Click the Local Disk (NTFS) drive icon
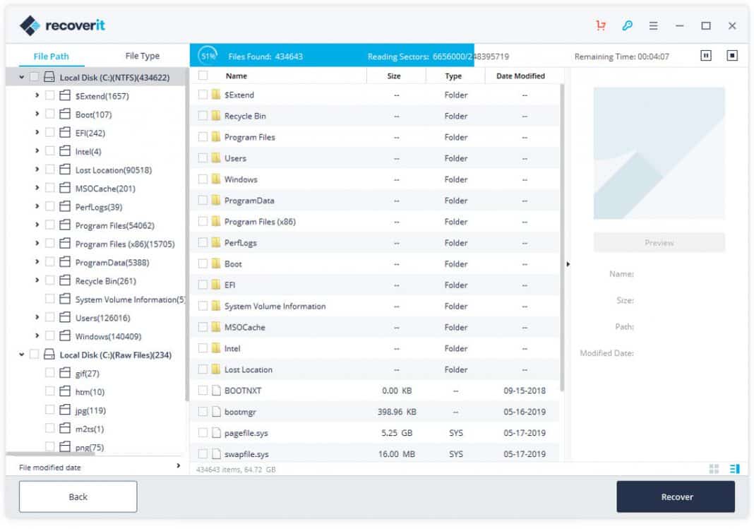Screen dimensions: 754x529 click(x=49, y=77)
